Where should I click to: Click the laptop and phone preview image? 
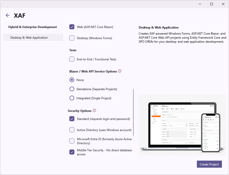click(x=182, y=125)
